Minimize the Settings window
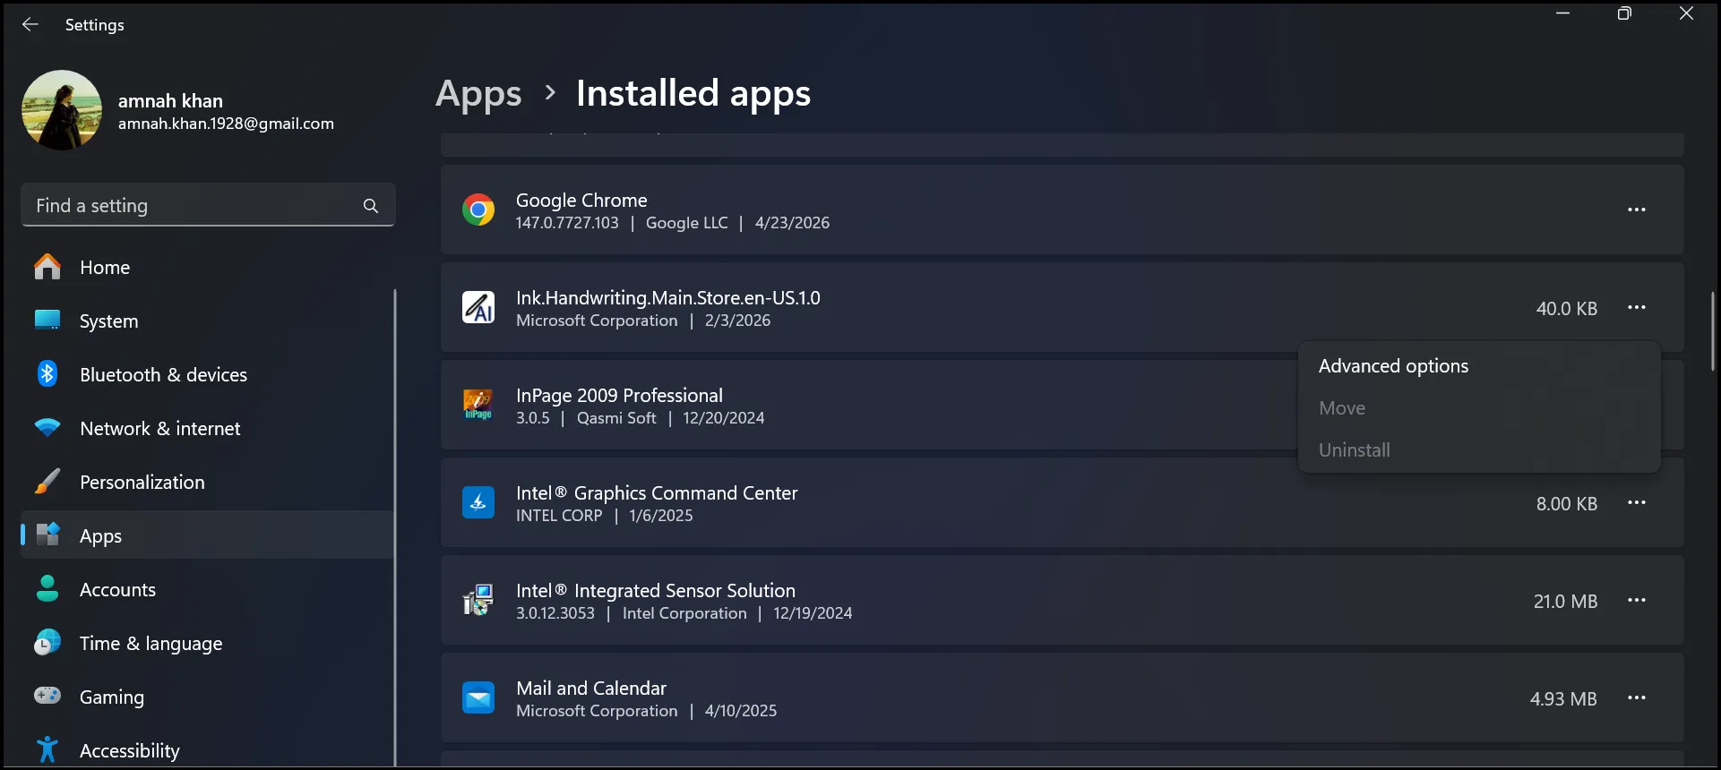1721x770 pixels. click(1563, 13)
